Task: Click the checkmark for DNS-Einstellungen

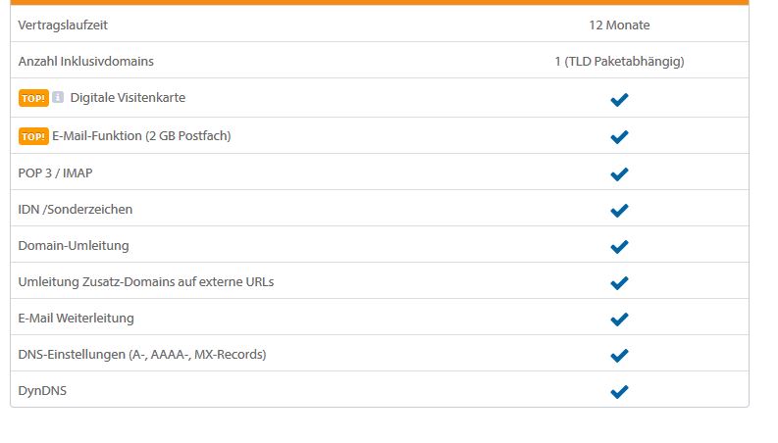Action: click(619, 356)
